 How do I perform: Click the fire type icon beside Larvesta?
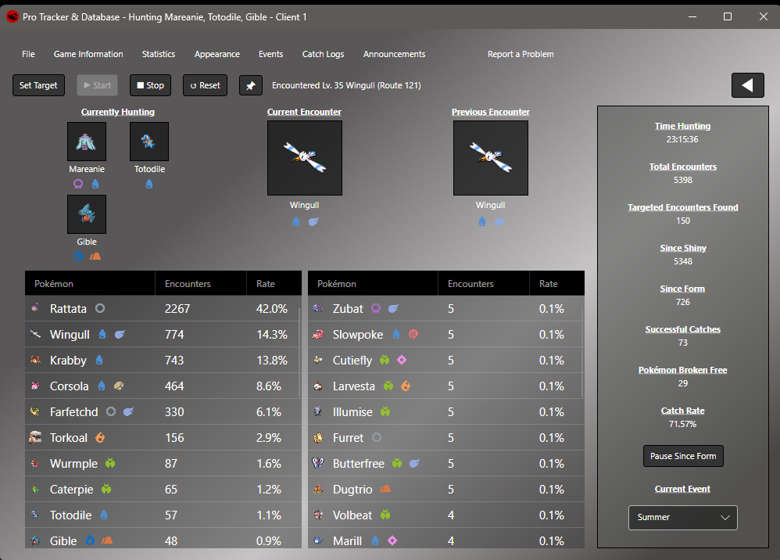(406, 386)
